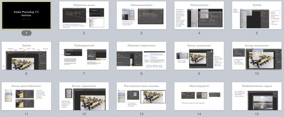The height and width of the screenshot is (117, 284).
Task: Click slide number label 15
Action: [257, 114]
